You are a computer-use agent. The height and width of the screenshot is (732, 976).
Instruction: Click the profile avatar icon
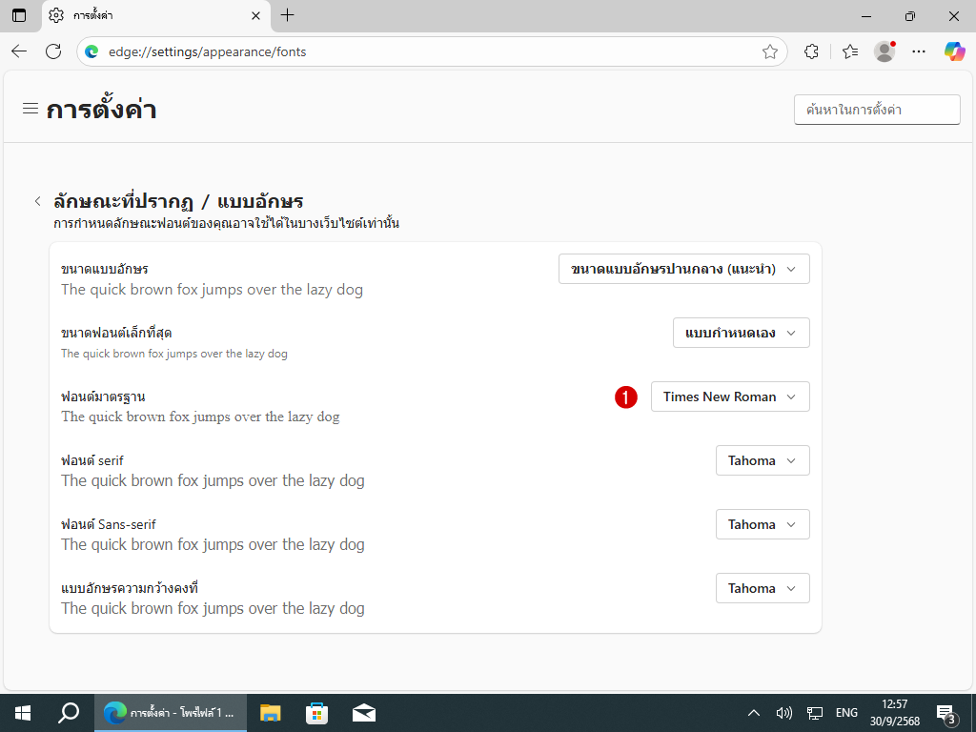coord(884,51)
